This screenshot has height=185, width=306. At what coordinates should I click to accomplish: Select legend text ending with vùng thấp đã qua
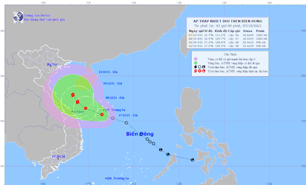coord(233,67)
